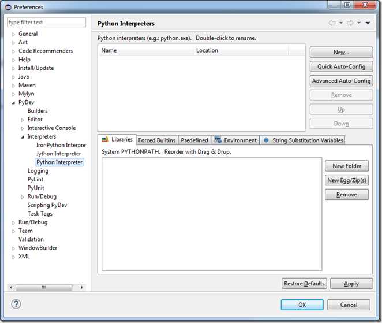382x323 pixels.
Task: Switch to the Forced Builtins tab
Action: pos(157,140)
